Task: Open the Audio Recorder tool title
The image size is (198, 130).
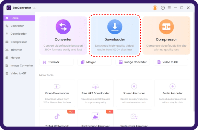Action: [x=173, y=93]
